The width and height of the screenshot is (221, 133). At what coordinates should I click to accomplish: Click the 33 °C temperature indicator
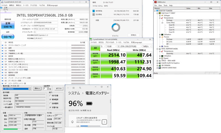pos(8,37)
